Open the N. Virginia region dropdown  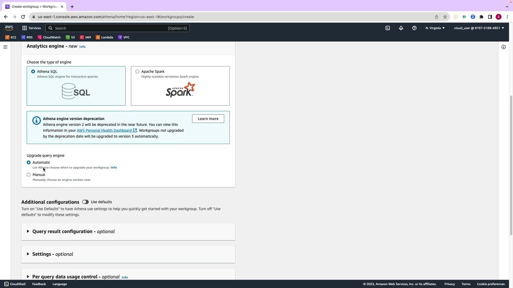435,28
